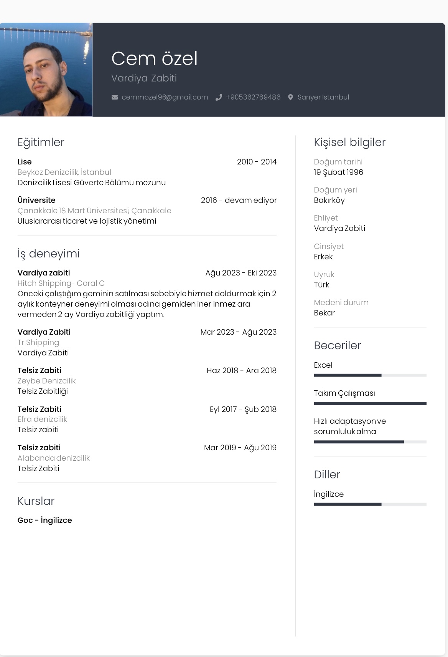Click the Sarıyer İstanbul location text
The height and width of the screenshot is (657, 448).
pyautogui.click(x=323, y=98)
